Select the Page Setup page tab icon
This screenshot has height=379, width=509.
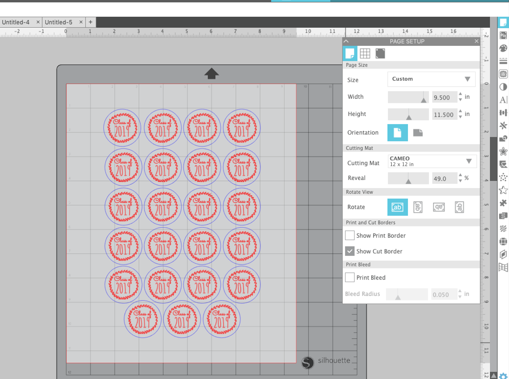click(x=350, y=54)
